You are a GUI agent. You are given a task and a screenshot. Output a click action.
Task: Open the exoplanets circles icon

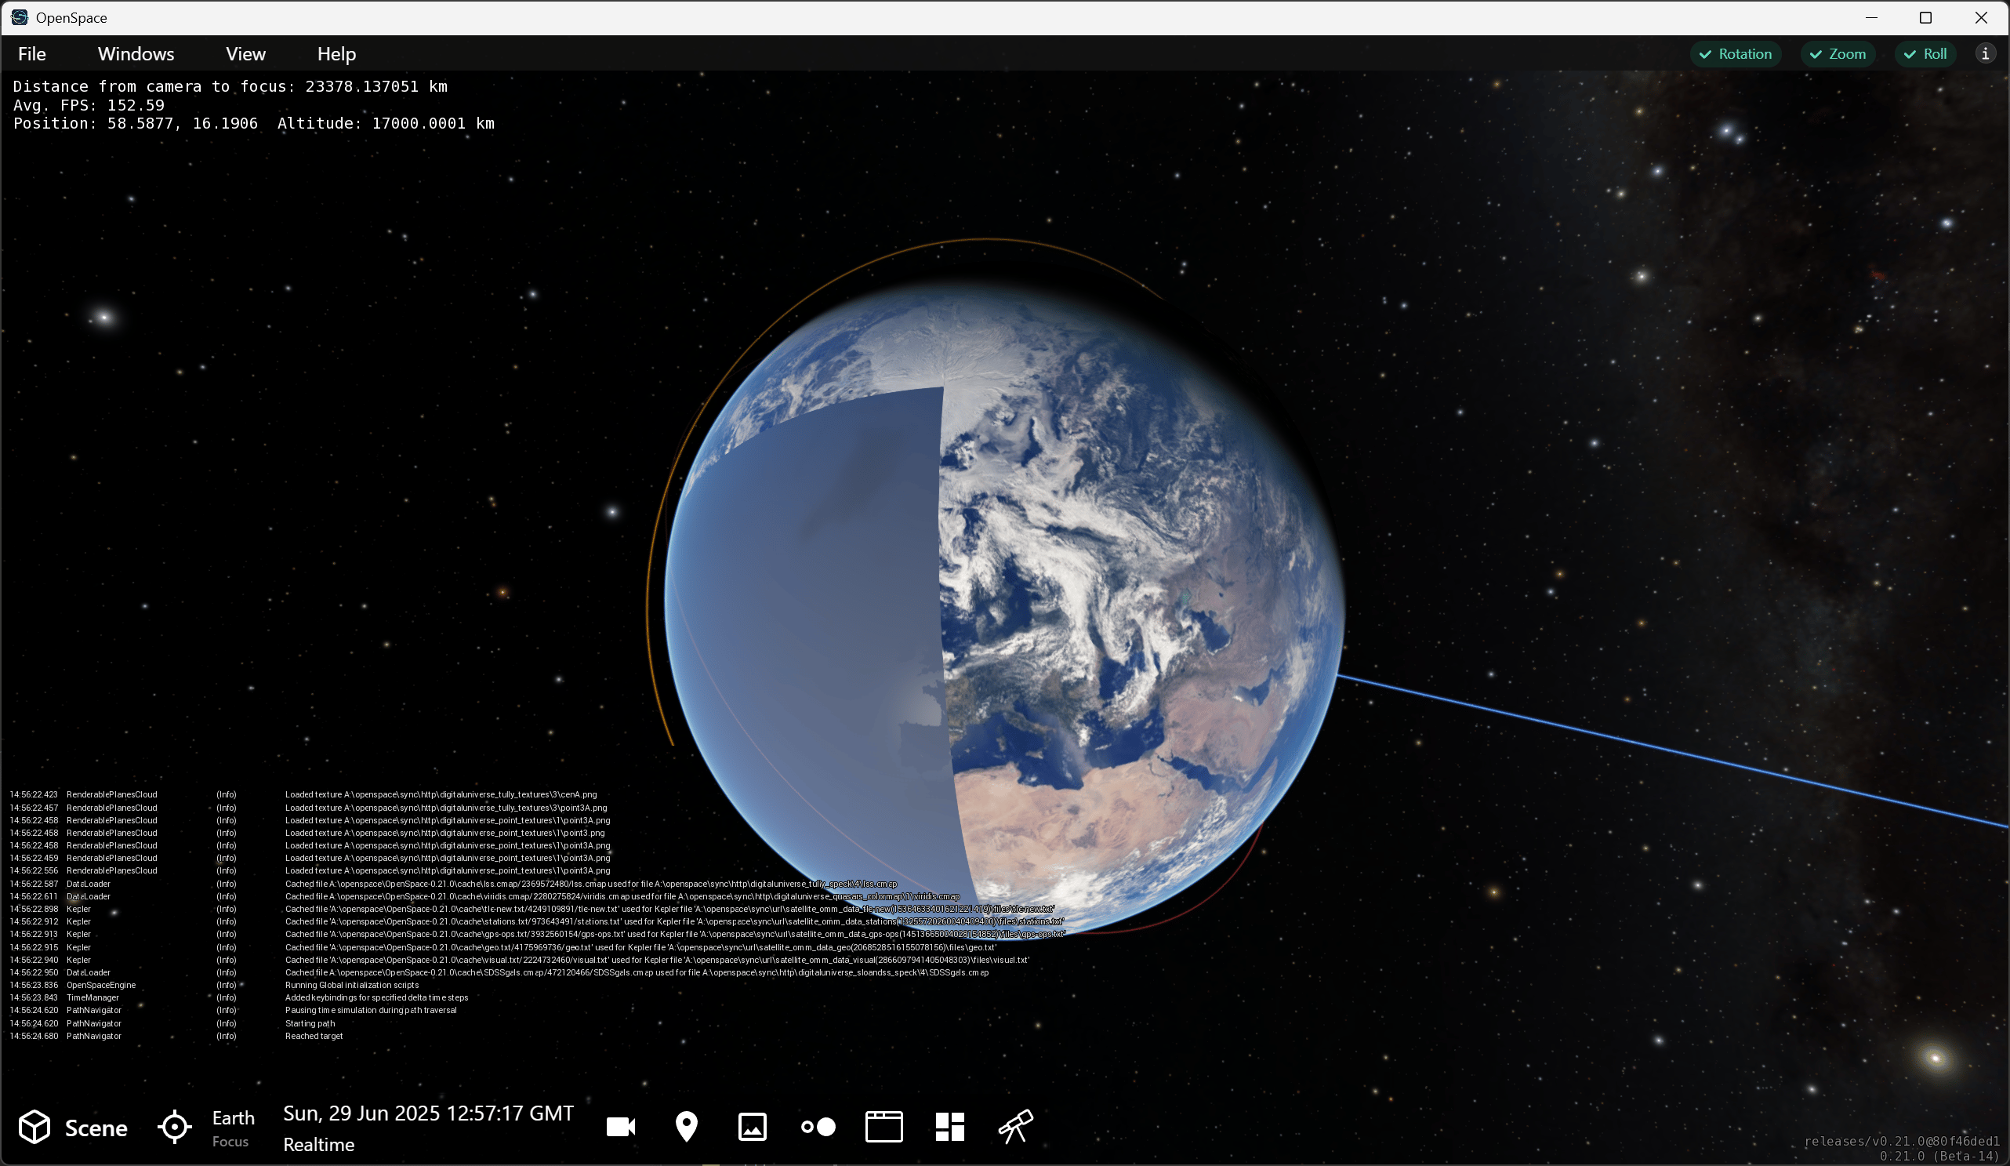pos(818,1127)
